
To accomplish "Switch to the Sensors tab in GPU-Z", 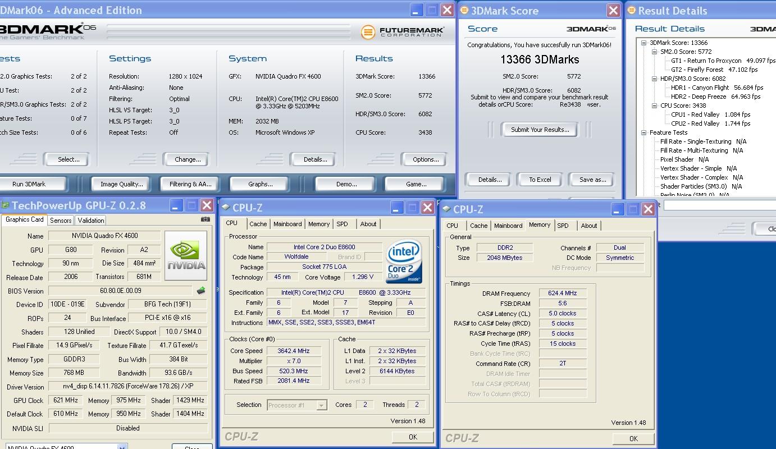I will (61, 221).
